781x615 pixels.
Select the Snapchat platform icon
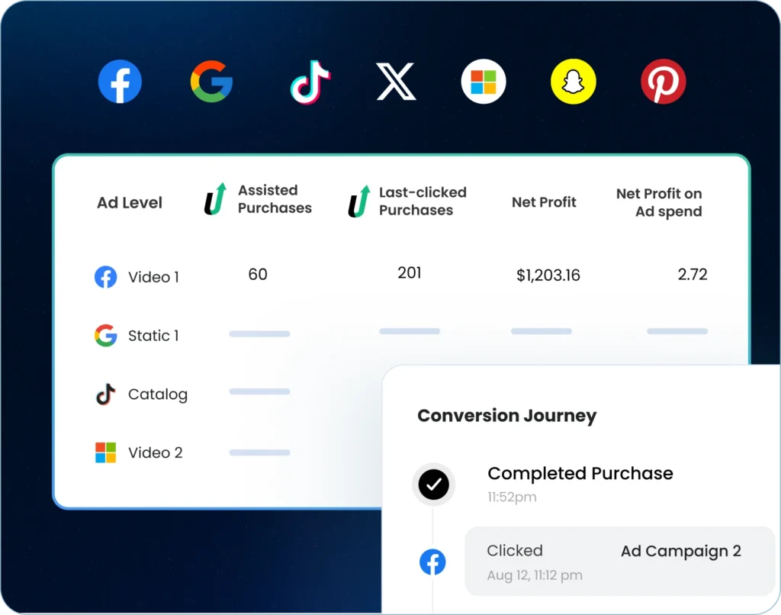pos(573,82)
